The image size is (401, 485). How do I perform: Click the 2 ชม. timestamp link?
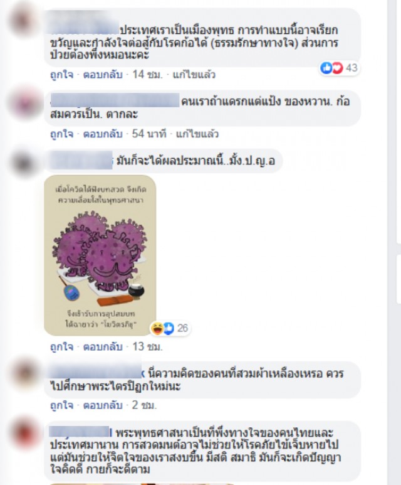[x=144, y=405]
